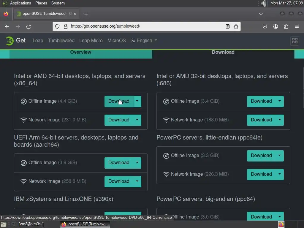This screenshot has width=304, height=228.
Task: Click the padlock site security icon
Action: point(66,26)
